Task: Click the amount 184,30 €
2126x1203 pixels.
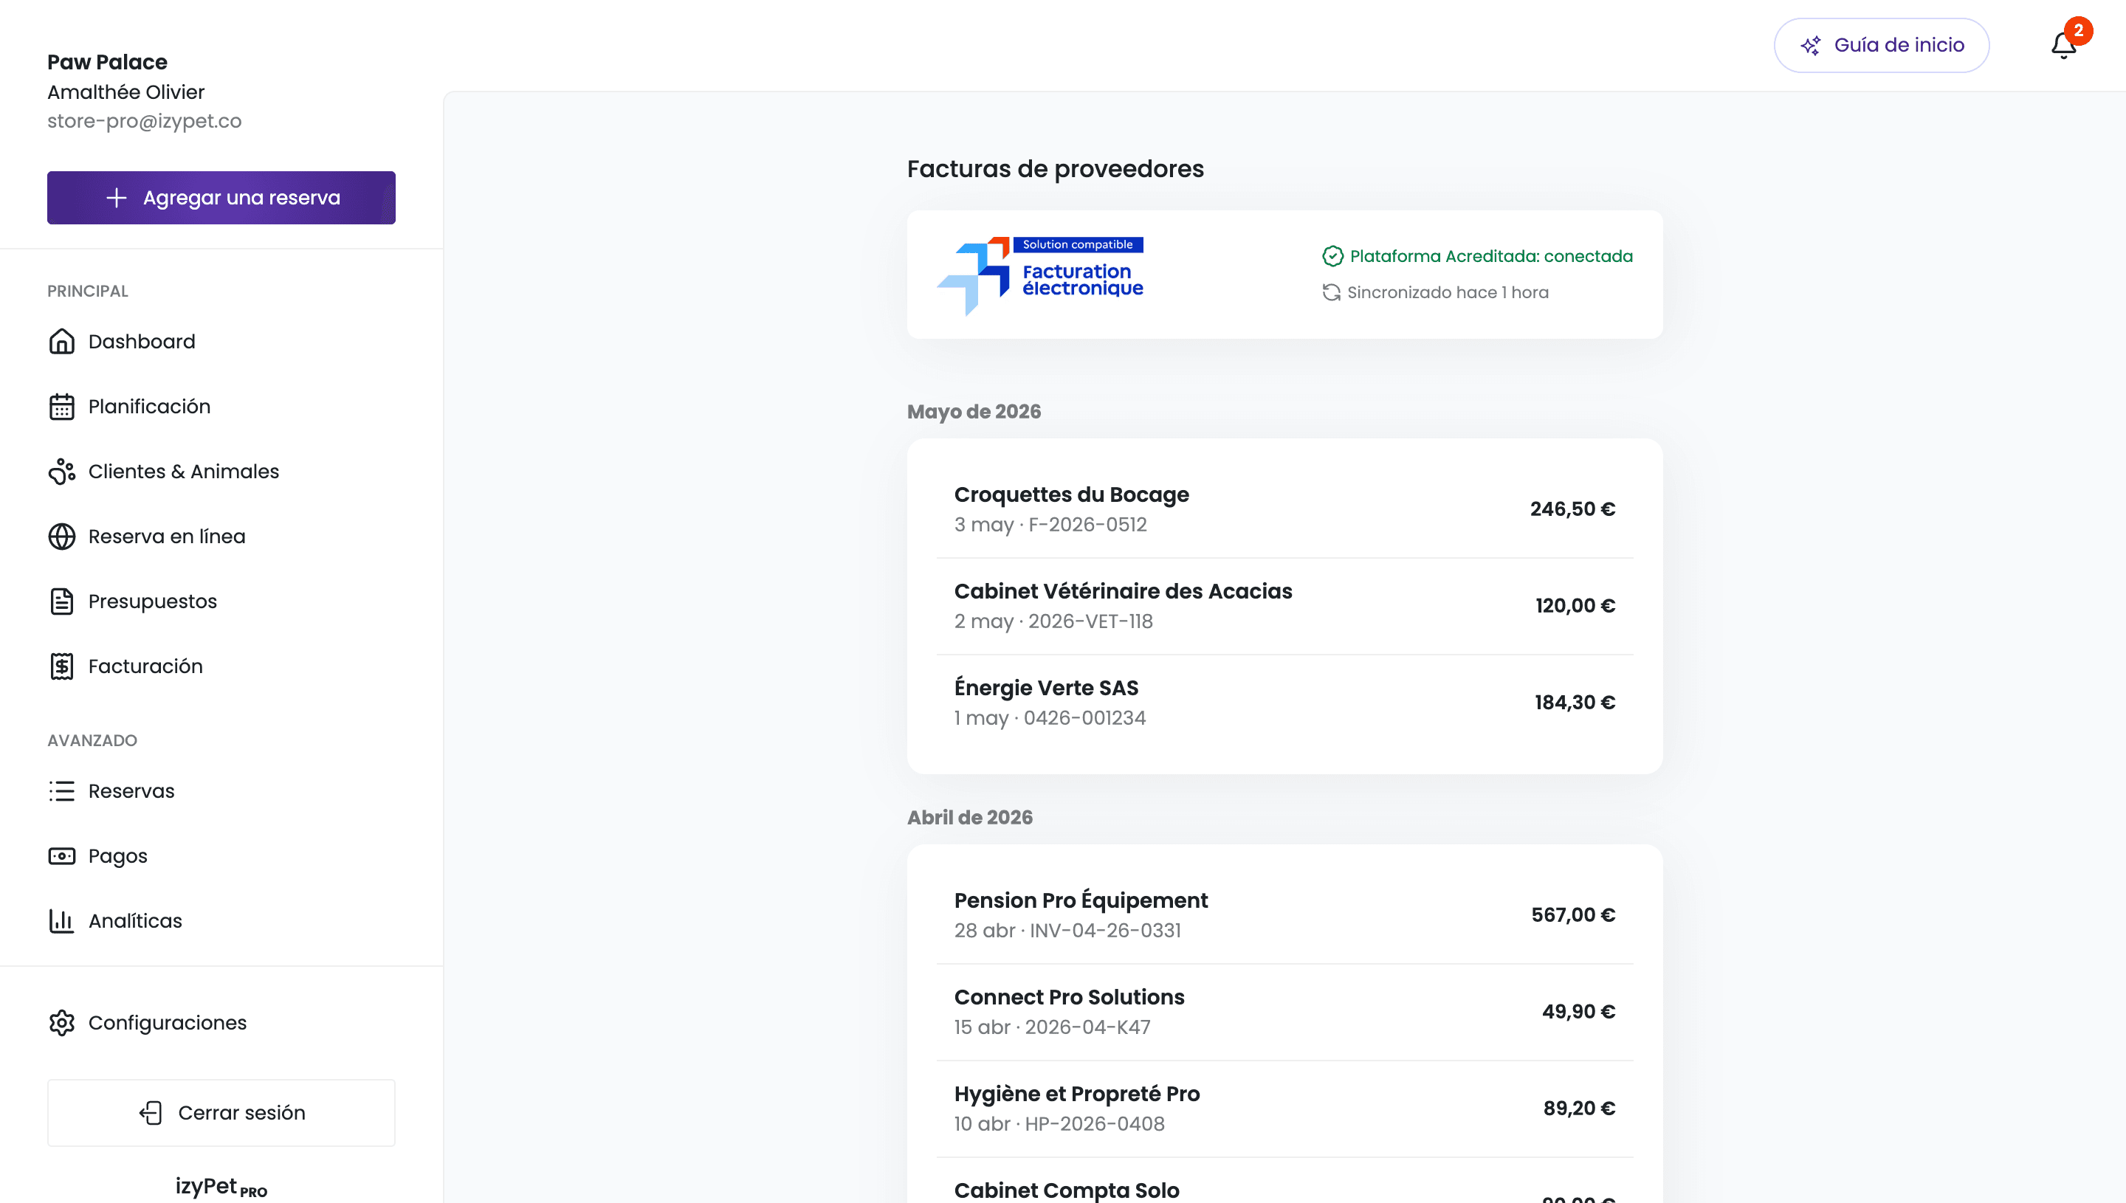Action: [1575, 703]
